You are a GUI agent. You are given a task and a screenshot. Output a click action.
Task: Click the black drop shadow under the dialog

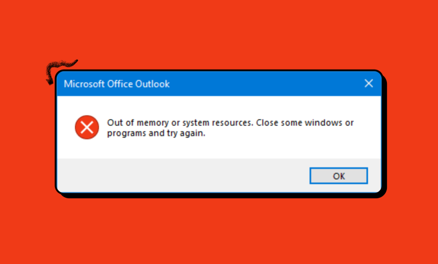225,195
